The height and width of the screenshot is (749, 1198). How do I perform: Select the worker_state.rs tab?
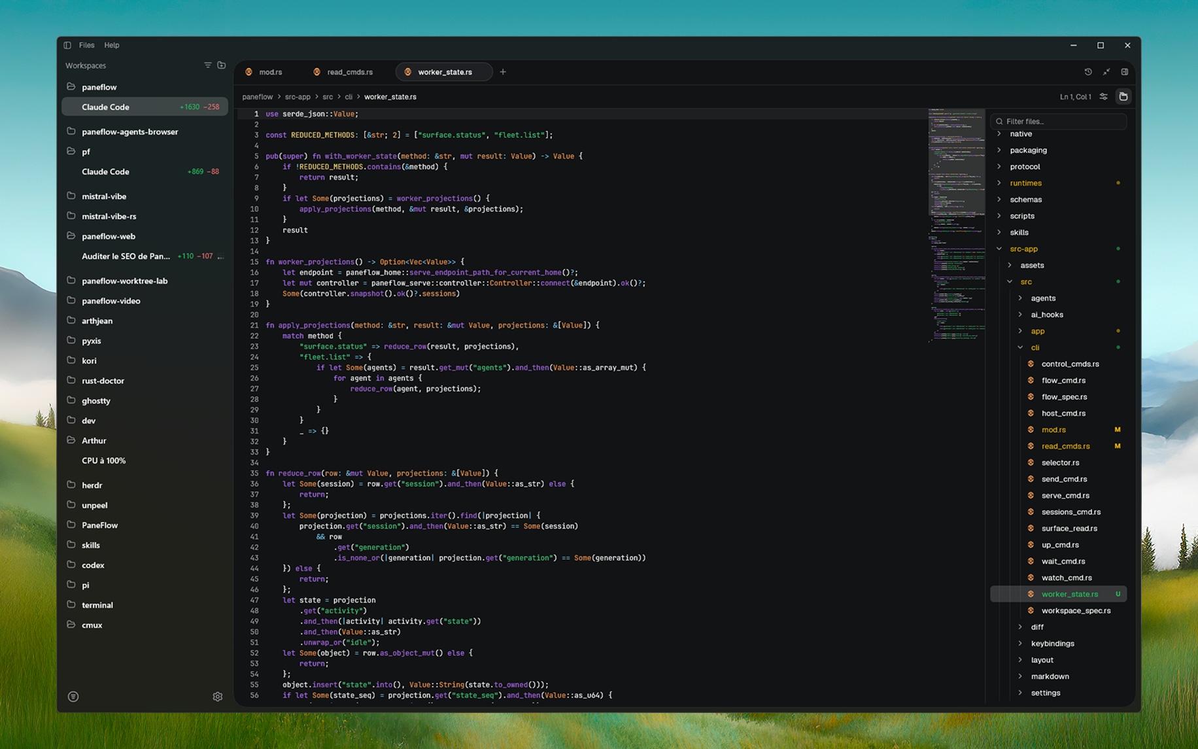(444, 72)
